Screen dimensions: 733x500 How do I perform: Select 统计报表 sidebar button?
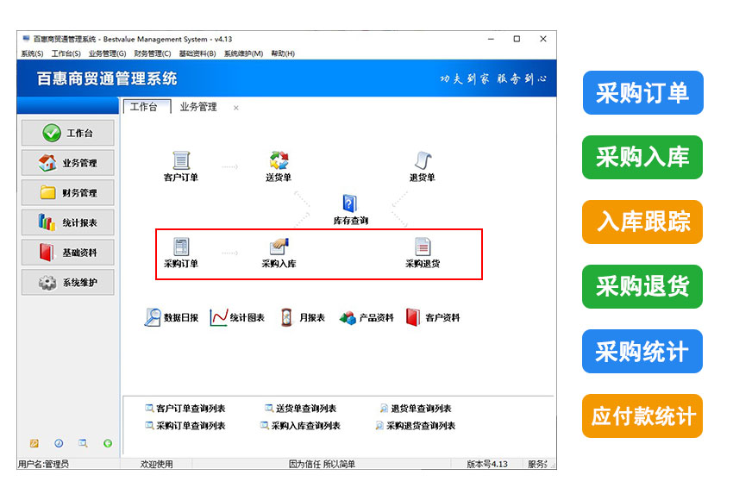coord(67,222)
